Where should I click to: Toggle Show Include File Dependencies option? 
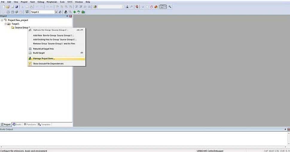click(48, 64)
